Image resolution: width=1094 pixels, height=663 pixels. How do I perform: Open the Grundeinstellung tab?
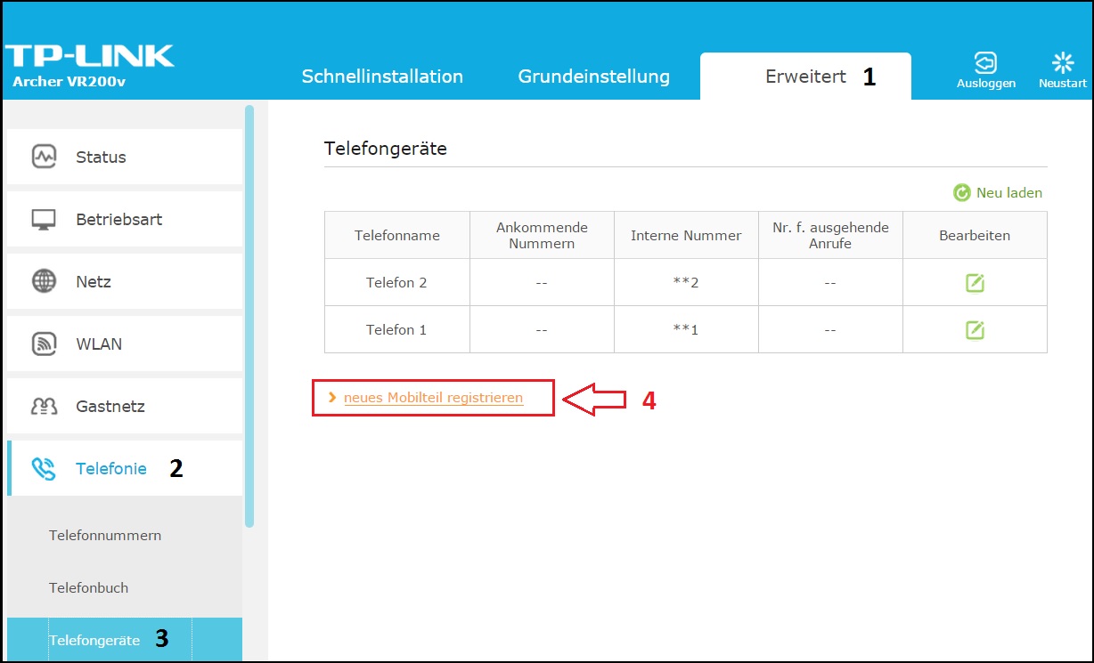tap(594, 76)
